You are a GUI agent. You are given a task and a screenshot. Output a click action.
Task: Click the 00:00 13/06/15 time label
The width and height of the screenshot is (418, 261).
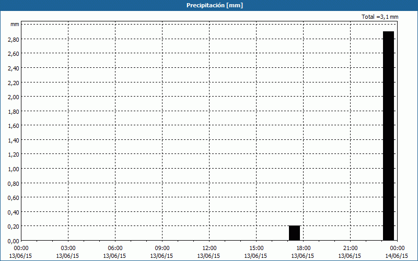point(20,252)
